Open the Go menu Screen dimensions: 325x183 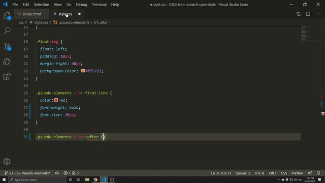pos(69,5)
